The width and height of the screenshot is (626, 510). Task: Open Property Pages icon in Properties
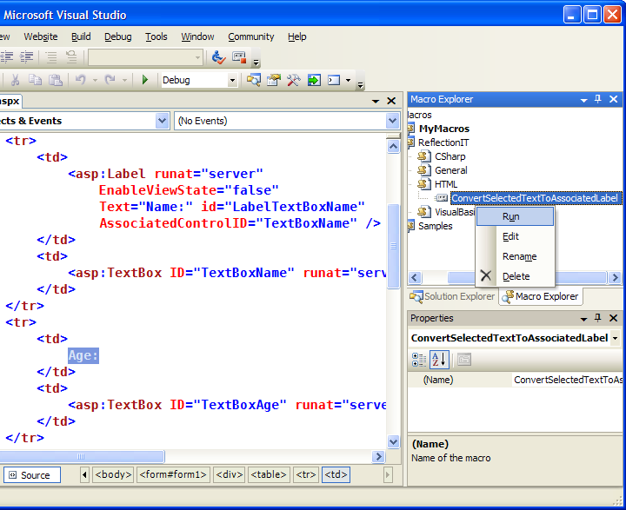point(464,360)
